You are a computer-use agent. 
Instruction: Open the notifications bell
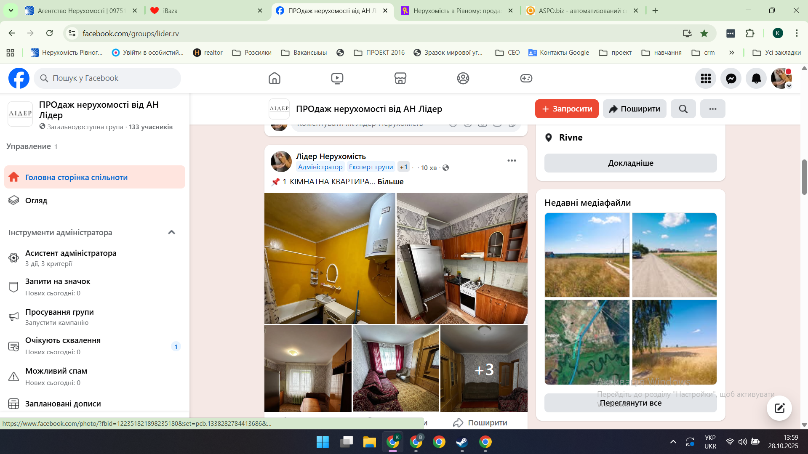coord(756,78)
